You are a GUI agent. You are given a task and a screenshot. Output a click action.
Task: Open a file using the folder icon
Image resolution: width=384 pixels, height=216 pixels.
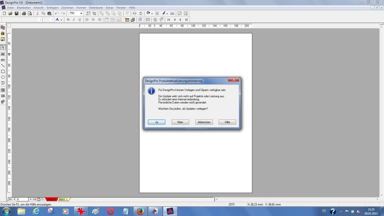(10, 13)
